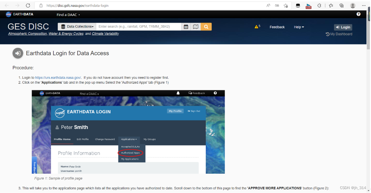Click the orange search magnifier button

click(206, 26)
